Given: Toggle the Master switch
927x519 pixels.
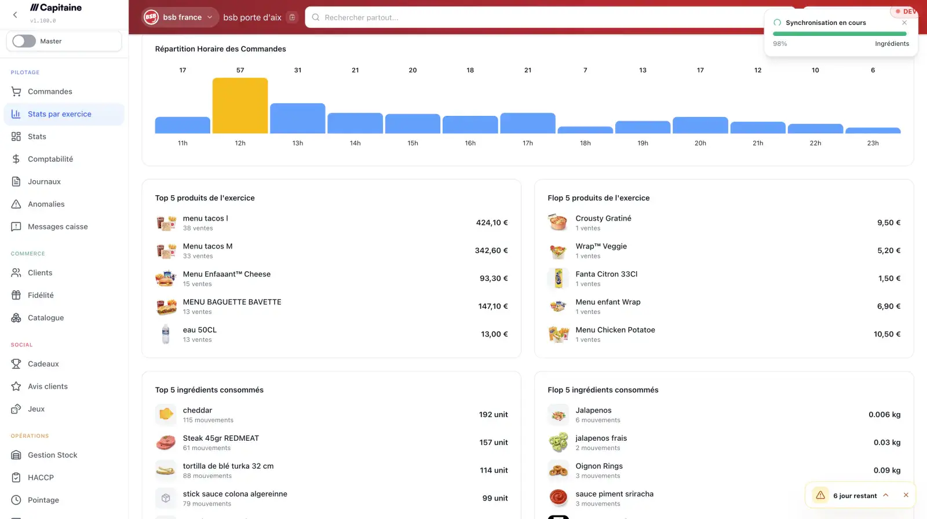Looking at the screenshot, I should pos(24,41).
